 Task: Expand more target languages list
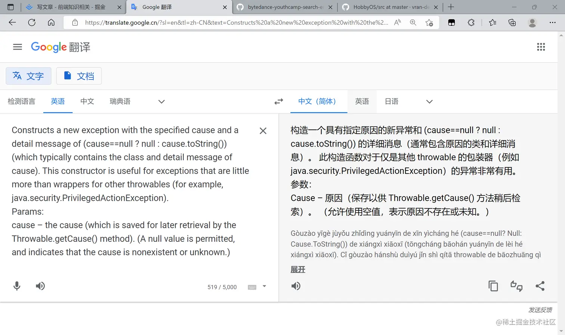[x=429, y=101]
